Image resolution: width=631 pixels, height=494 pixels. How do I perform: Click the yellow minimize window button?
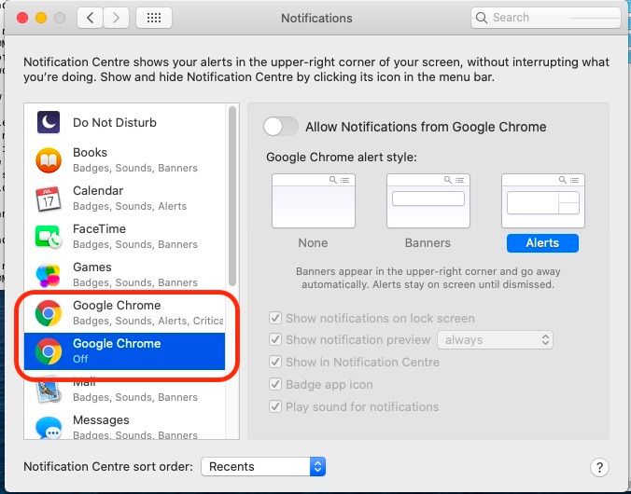click(41, 18)
